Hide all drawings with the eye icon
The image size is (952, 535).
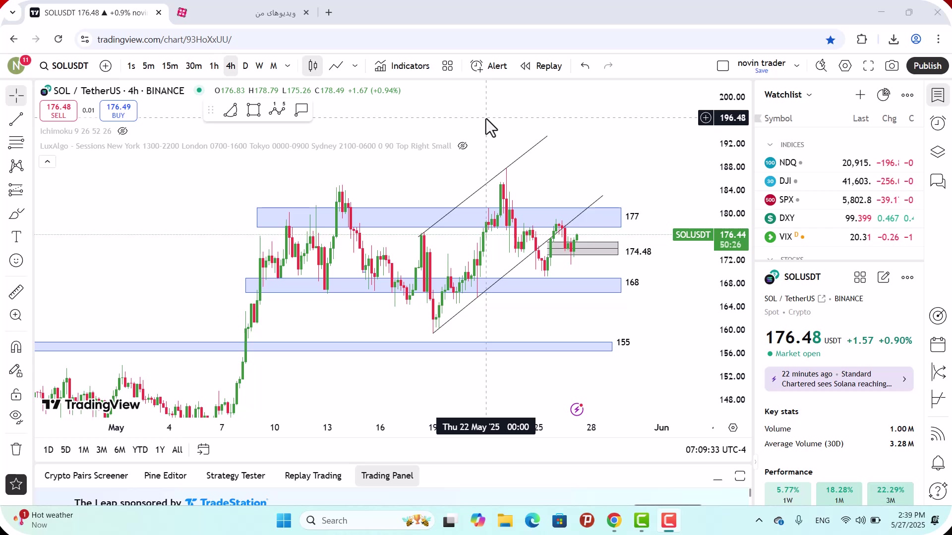click(16, 417)
